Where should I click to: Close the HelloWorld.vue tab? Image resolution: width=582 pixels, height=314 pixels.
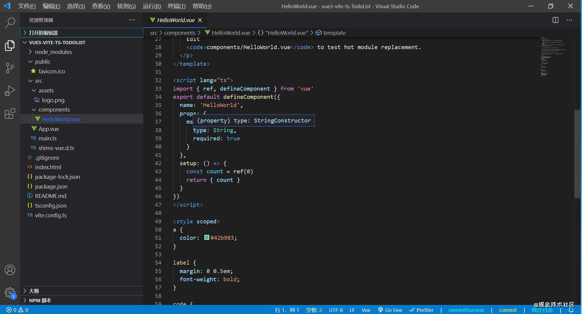[x=200, y=20]
